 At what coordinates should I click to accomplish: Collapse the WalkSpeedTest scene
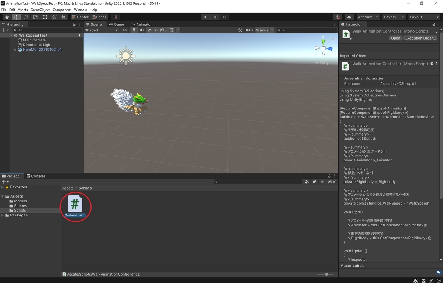[x=12, y=35]
